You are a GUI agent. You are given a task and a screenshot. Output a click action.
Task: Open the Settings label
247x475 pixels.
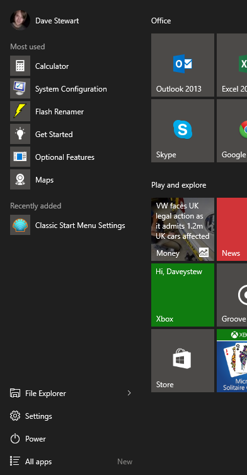38,416
